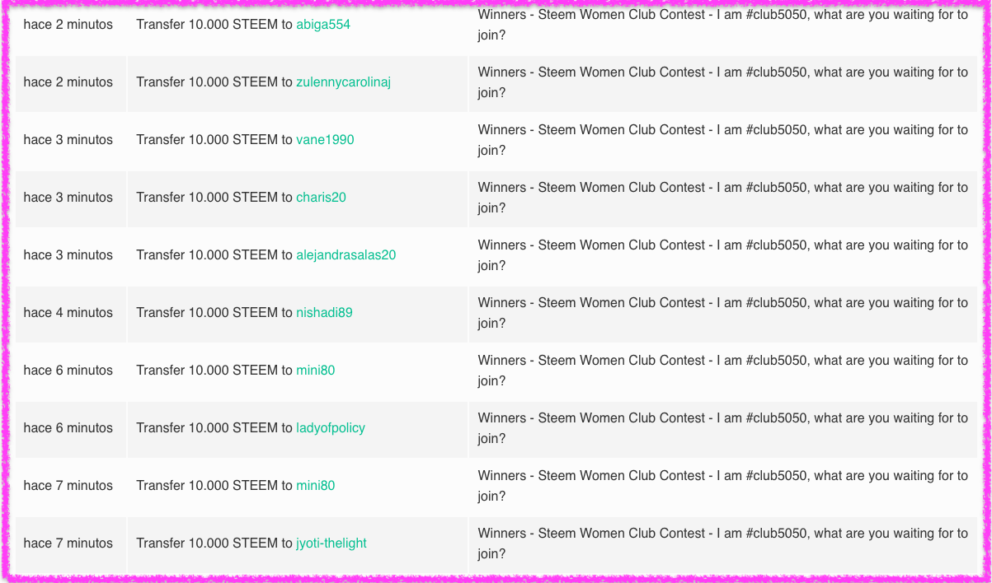The width and height of the screenshot is (992, 583).
Task: Open the ladyofpolicy account link
Action: (331, 428)
